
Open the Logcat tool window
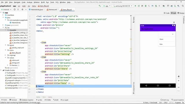click(x=64, y=100)
